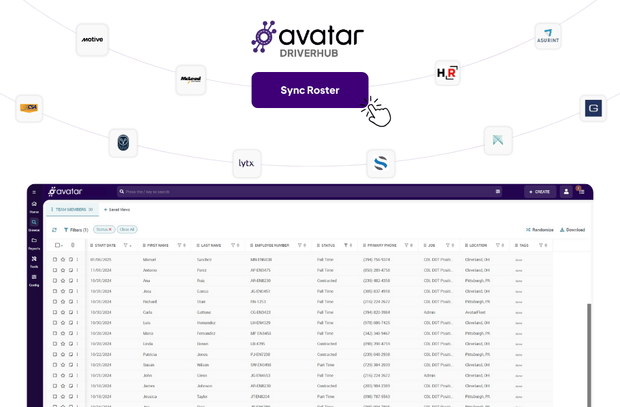Open Config in the sidebar
This screenshot has height=407, width=620.
click(34, 280)
